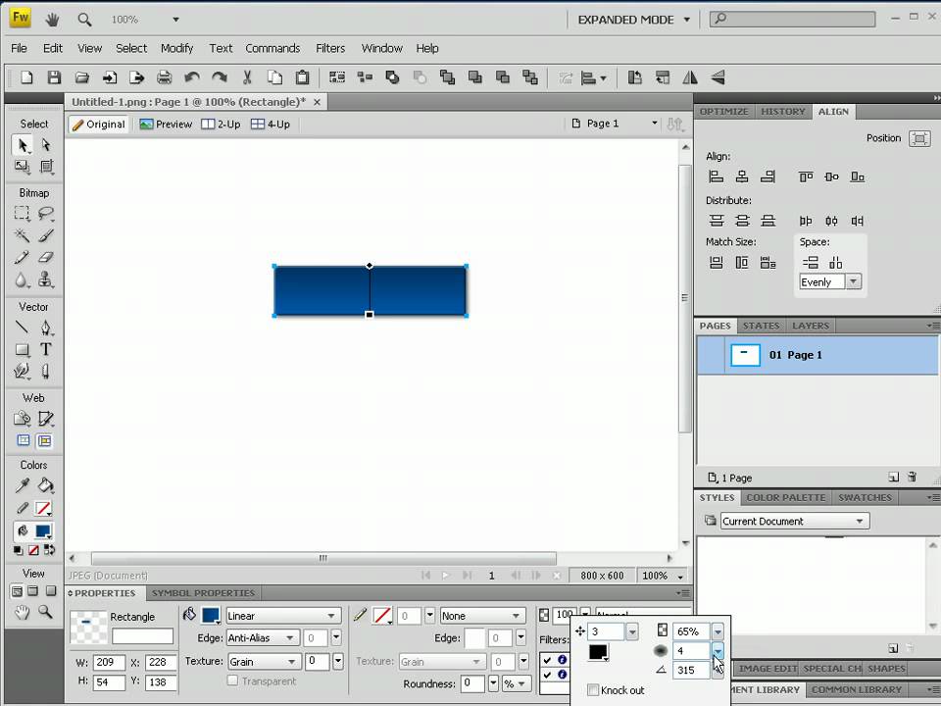Open the shadow opacity 65% slider dropdown

pos(718,631)
